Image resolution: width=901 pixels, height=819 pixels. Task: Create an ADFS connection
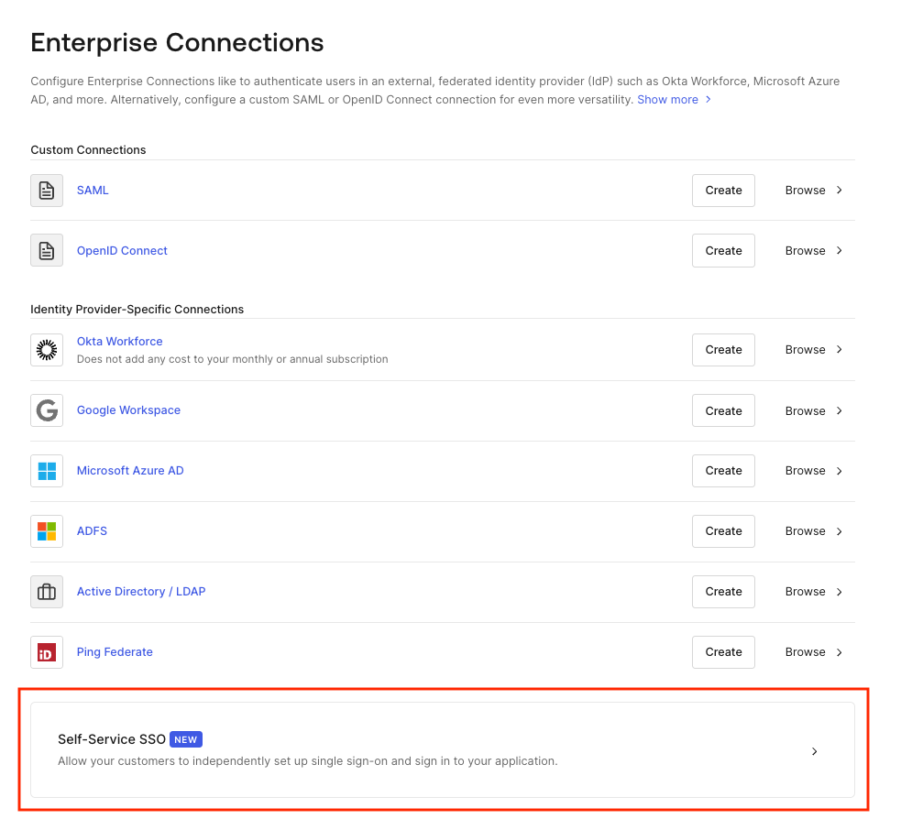723,531
